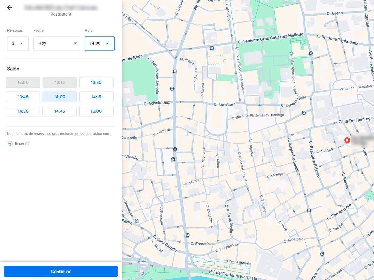Image resolution: width=374 pixels, height=280 pixels.
Task: Select the 13:30 time slot
Action: click(96, 82)
